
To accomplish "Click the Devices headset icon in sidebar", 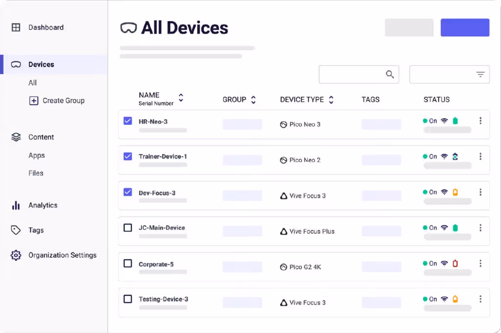I will click(16, 64).
